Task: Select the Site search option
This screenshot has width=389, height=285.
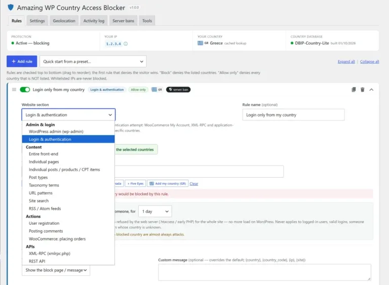Action: [68, 200]
